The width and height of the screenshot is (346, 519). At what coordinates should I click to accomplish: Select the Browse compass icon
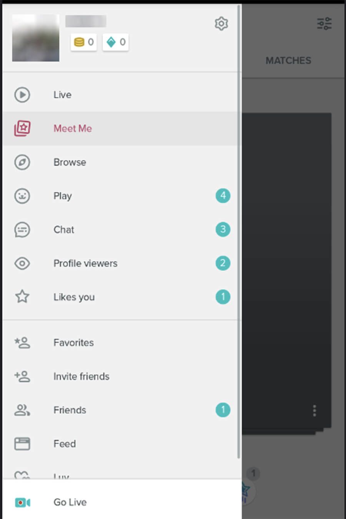pyautogui.click(x=22, y=162)
